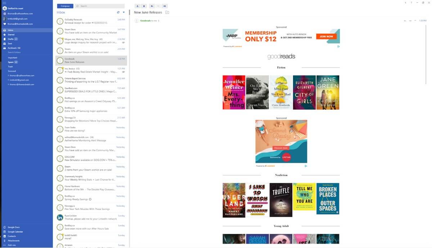Open Google Calendar from the sidebar
Viewport: 432px width, 248px height.
tap(16, 232)
